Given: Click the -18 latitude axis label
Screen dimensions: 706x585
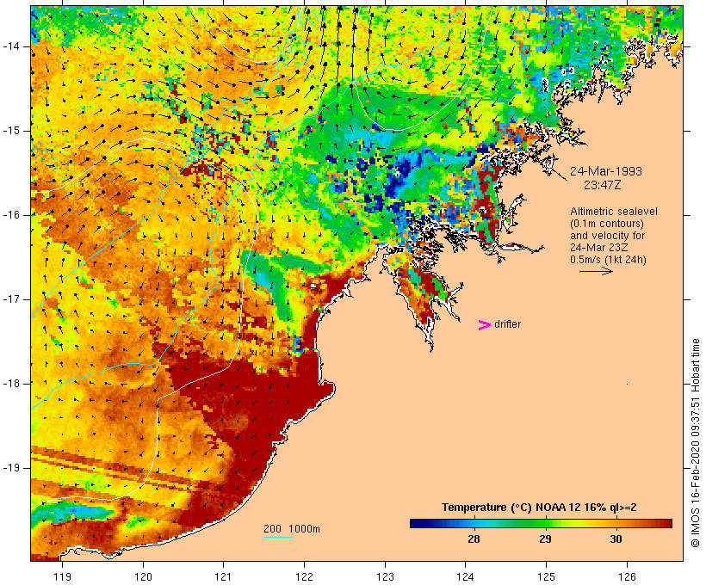Looking at the screenshot, I should click(11, 384).
